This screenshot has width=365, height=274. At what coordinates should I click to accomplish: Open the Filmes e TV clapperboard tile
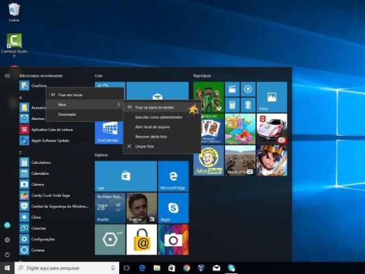tap(232, 89)
